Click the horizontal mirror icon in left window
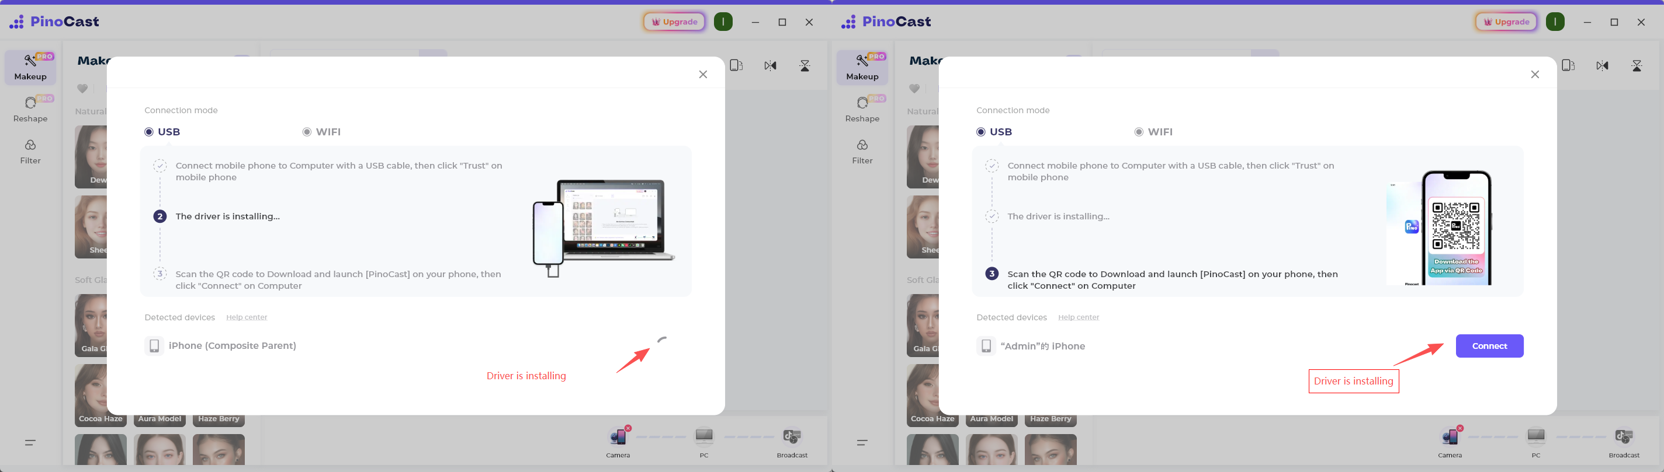Image resolution: width=1664 pixels, height=472 pixels. 771,65
